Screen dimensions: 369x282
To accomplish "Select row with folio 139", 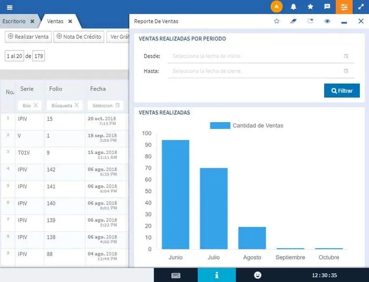I will (x=64, y=223).
